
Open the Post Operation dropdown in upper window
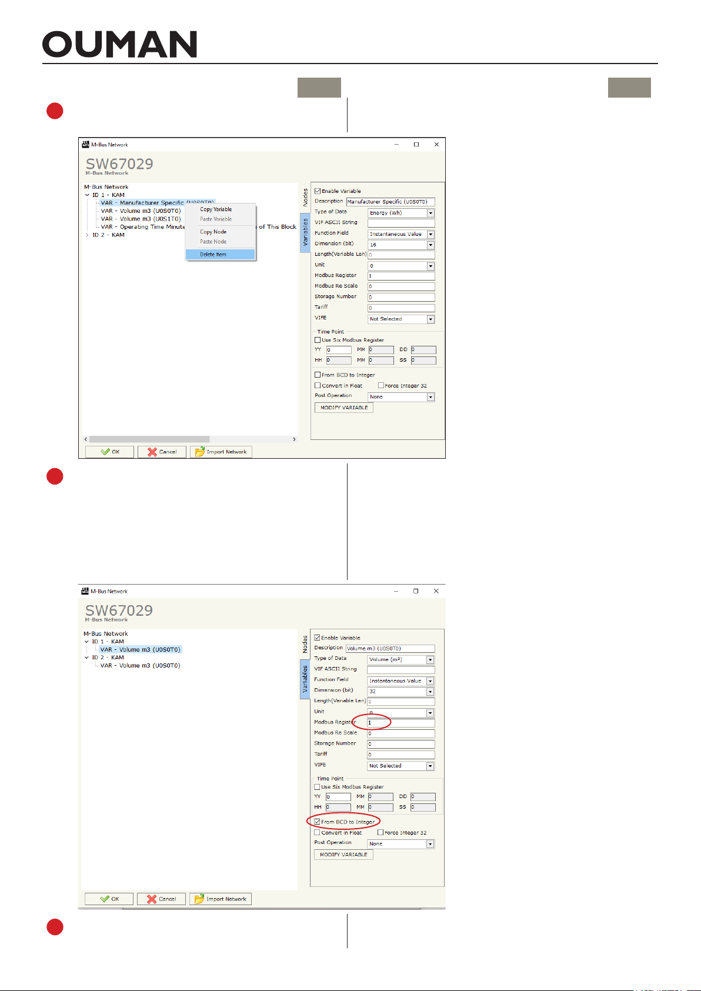(430, 397)
